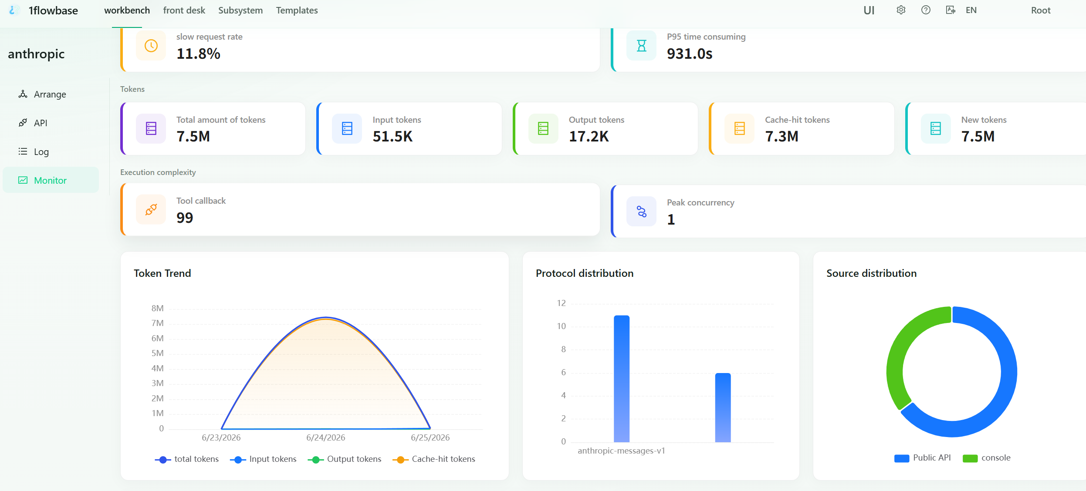Open the Templates tab
Image resolution: width=1086 pixels, height=491 pixels.
click(x=297, y=10)
